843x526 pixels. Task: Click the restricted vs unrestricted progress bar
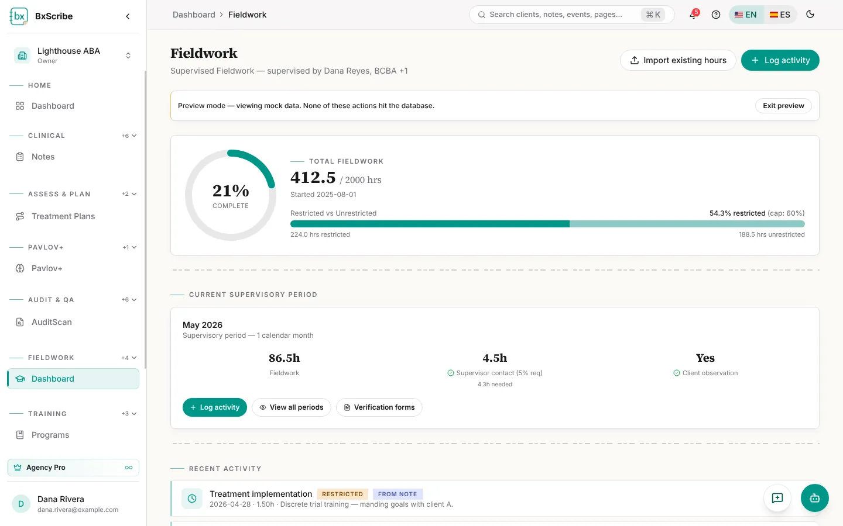547,224
